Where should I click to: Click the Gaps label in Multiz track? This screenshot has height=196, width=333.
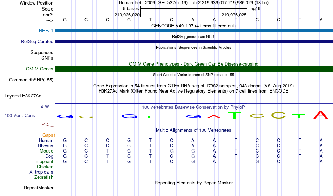tap(48, 135)
